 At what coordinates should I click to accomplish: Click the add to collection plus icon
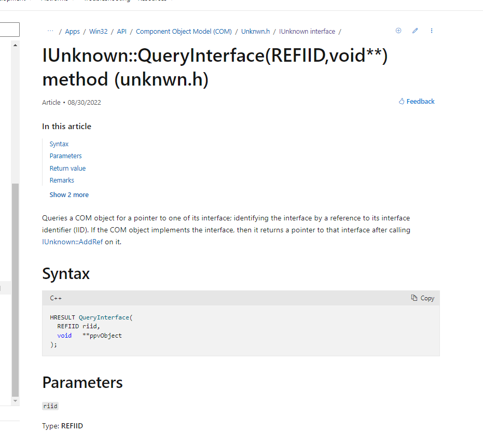point(398,31)
